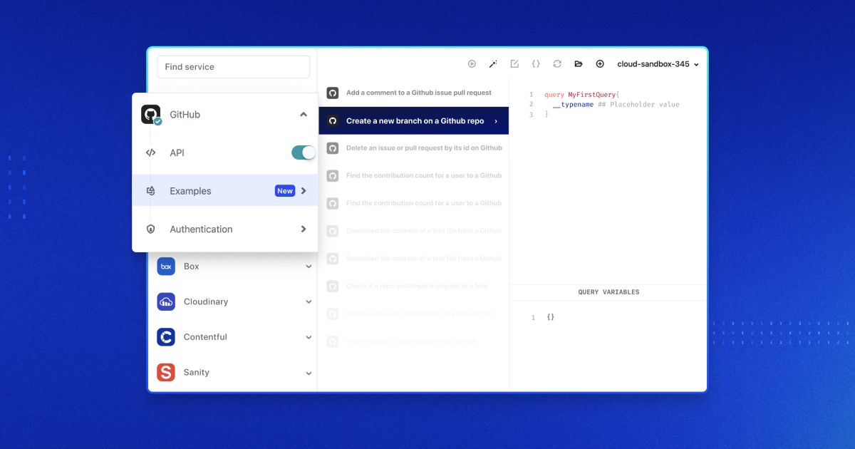The height and width of the screenshot is (449, 855).
Task: Expand the Authentication submenu arrow
Action: (x=304, y=229)
